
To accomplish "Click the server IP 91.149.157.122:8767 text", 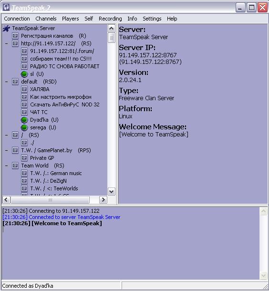I will [148, 55].
